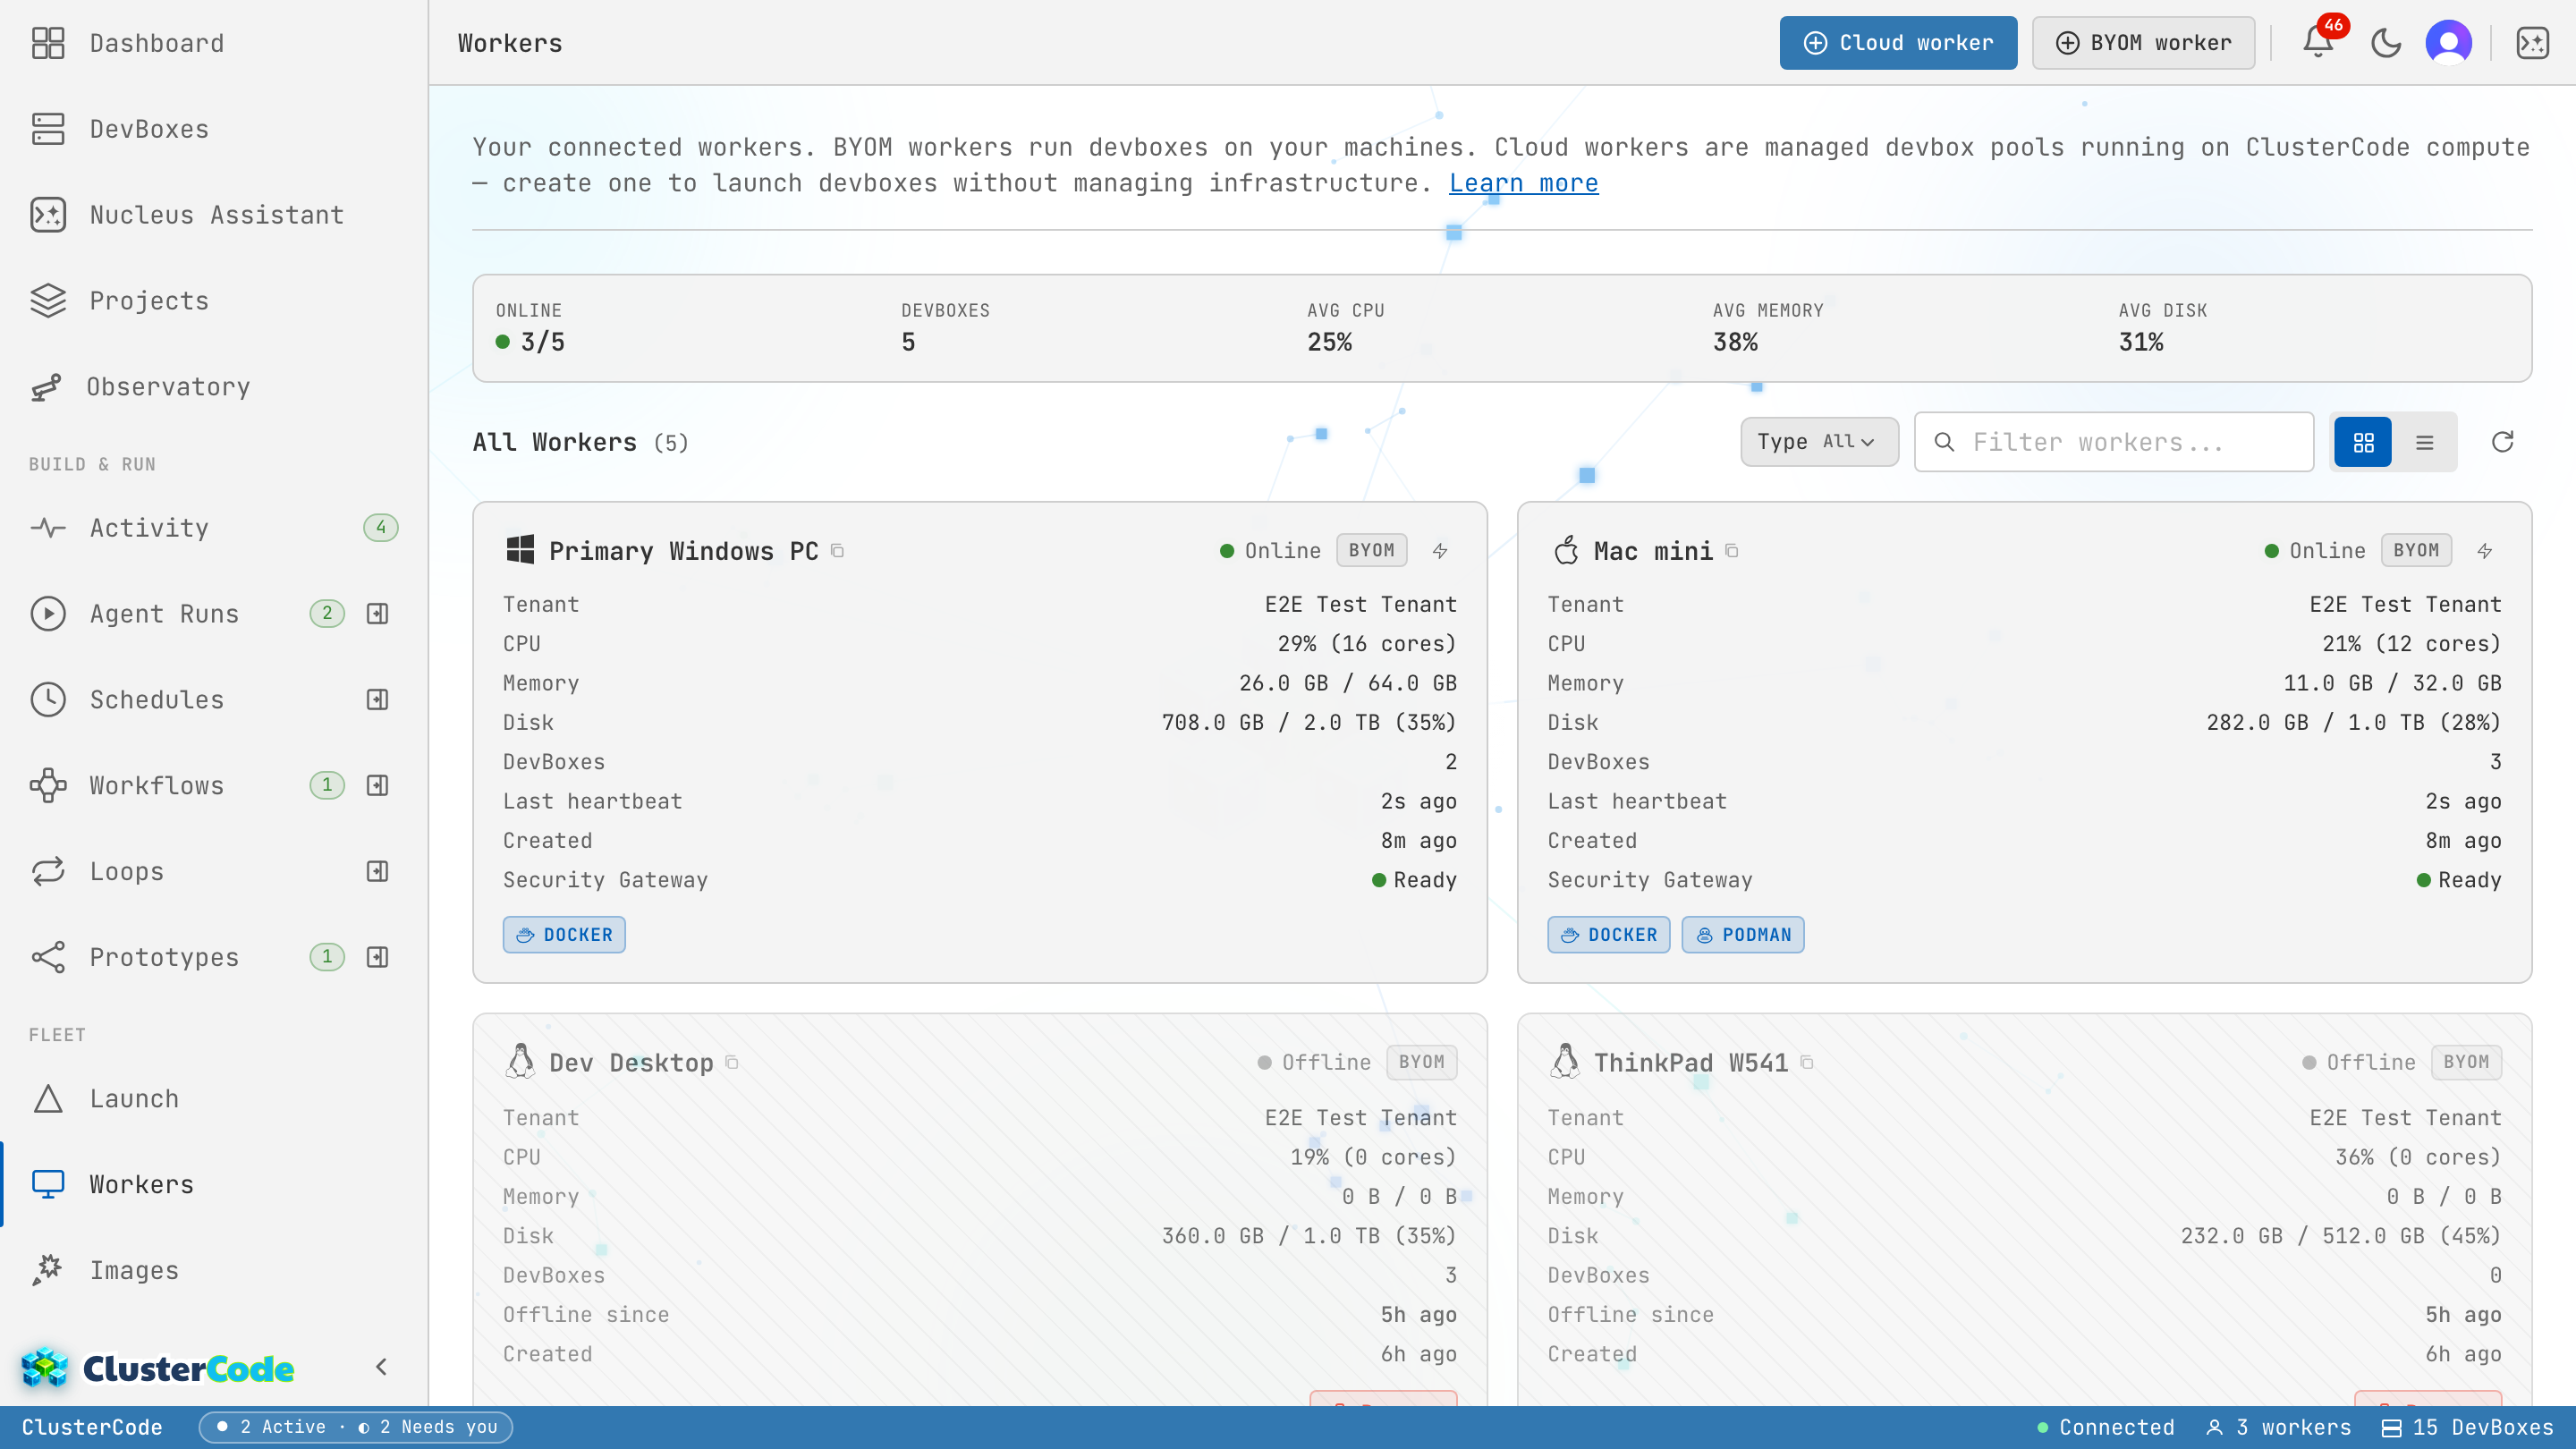Screen dimensions: 2576x1449
Task: Switch to list view
Action: point(2424,442)
